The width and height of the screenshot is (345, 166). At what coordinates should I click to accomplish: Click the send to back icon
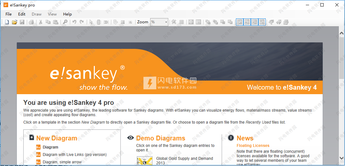pos(230,22)
